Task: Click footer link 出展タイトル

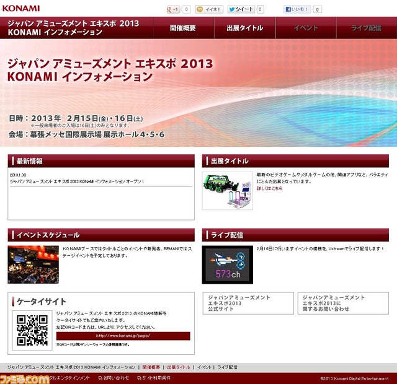Action: [179, 367]
